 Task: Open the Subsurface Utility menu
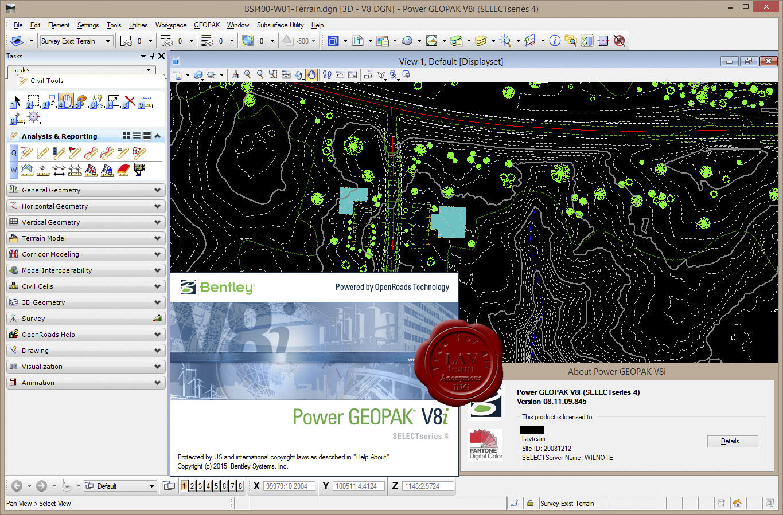pyautogui.click(x=280, y=25)
